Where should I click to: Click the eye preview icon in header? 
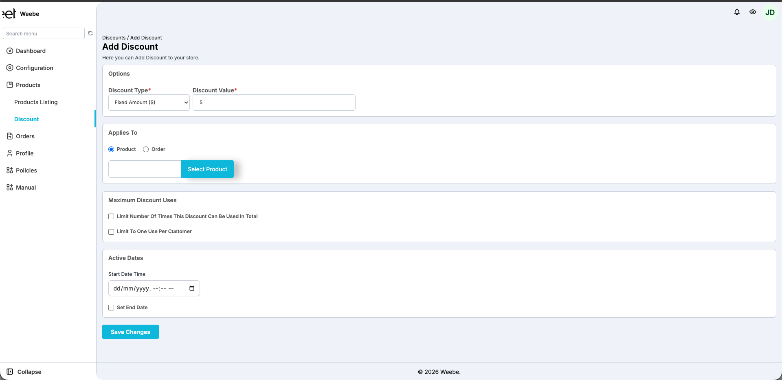[753, 12]
